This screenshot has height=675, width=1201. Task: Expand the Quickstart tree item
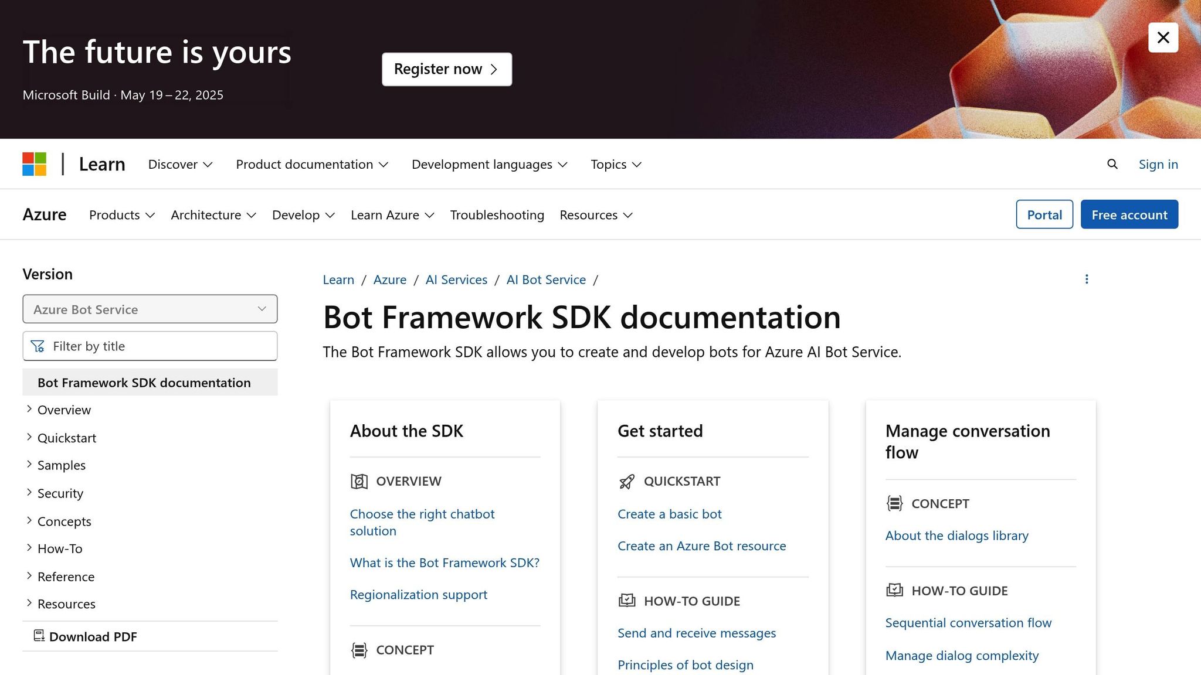(29, 437)
